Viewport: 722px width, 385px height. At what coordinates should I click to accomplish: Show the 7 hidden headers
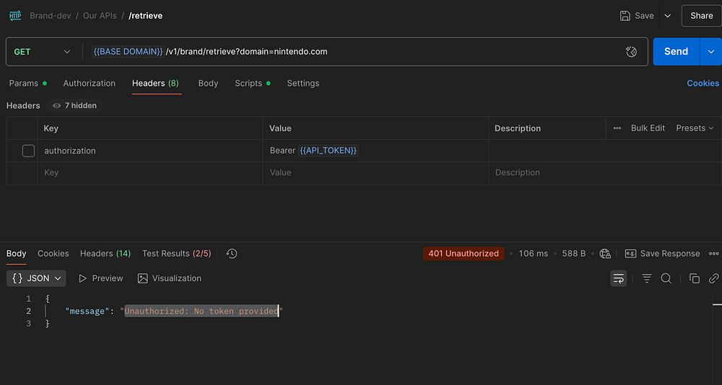75,105
